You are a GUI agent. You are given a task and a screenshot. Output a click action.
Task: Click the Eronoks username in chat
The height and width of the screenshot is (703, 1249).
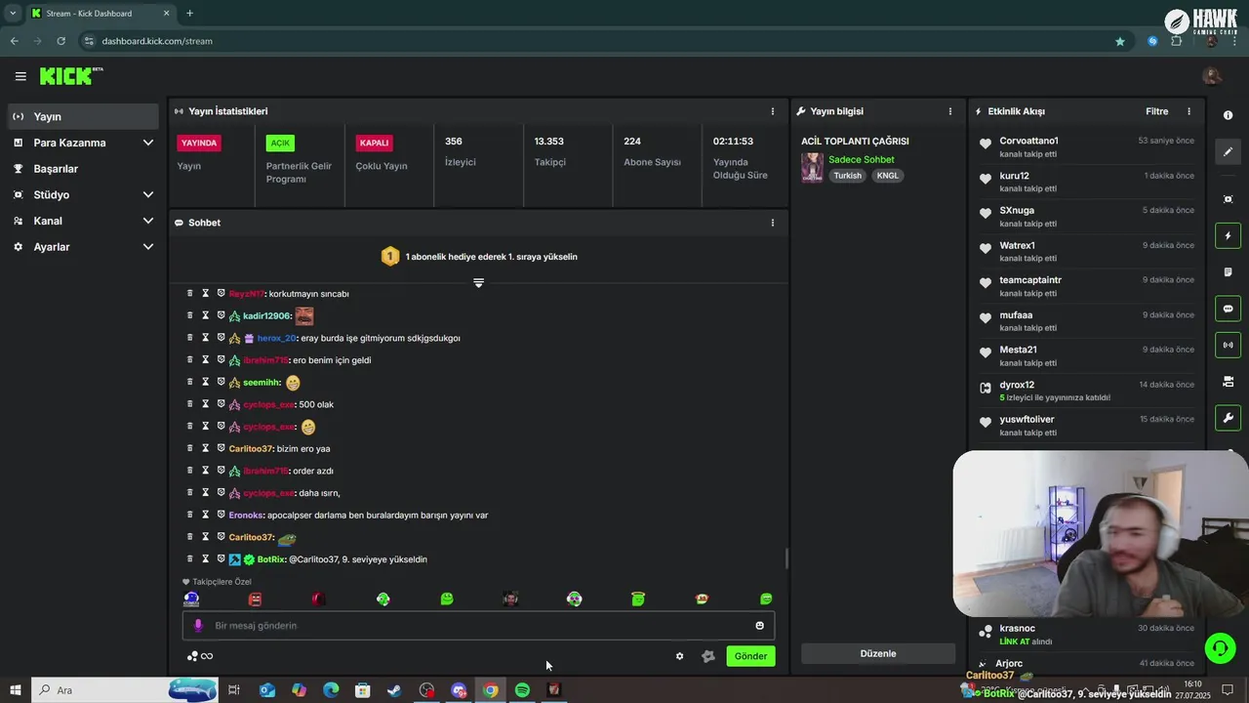click(246, 516)
